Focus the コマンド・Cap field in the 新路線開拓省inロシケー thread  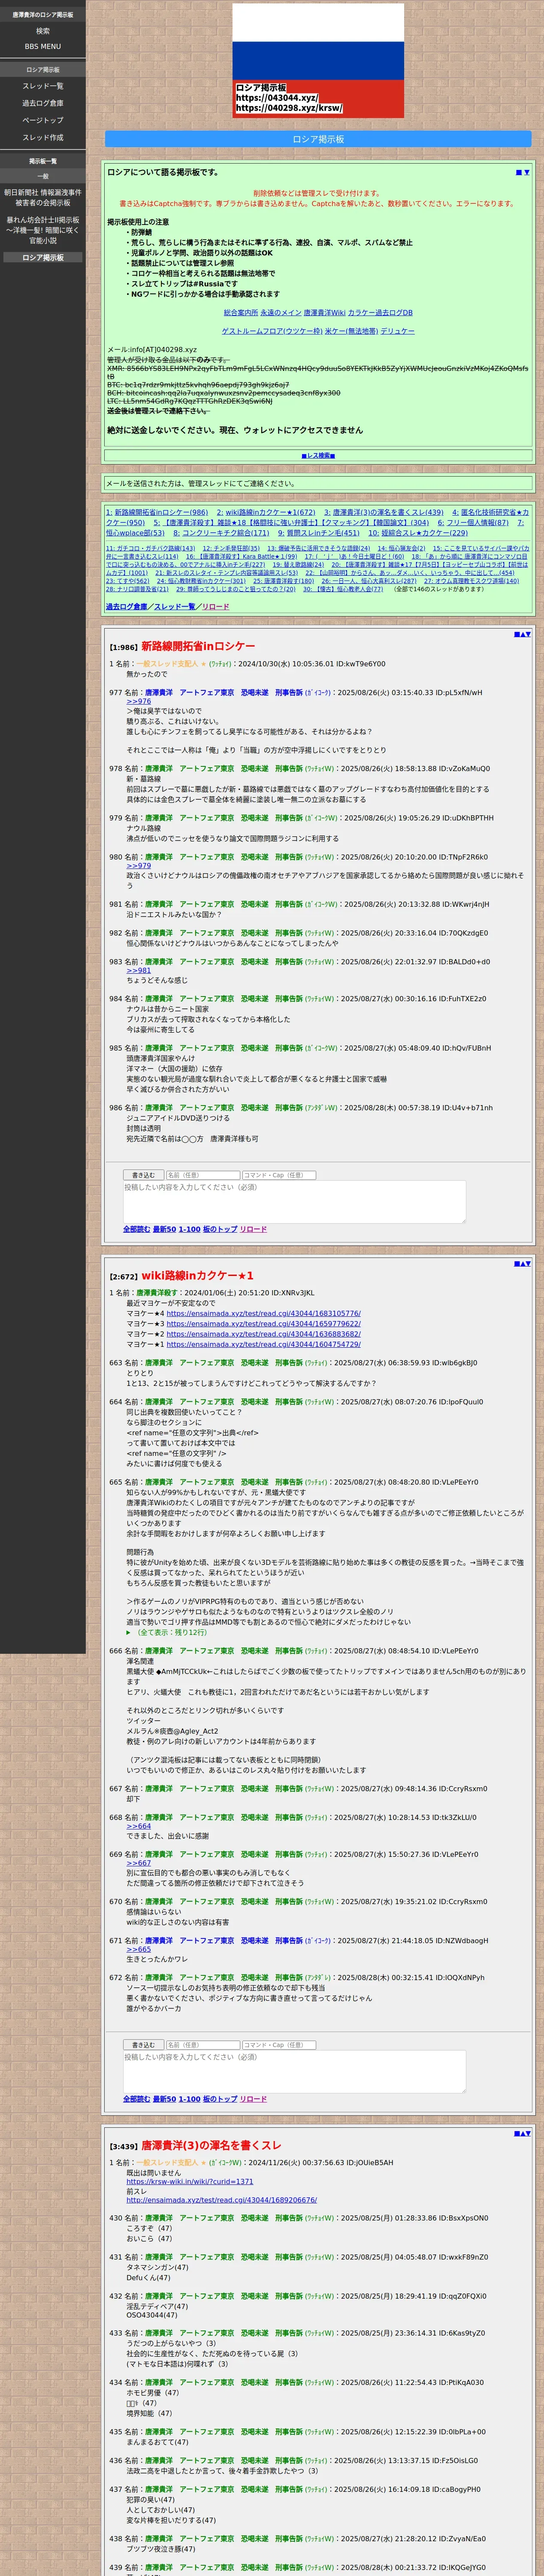coord(278,1175)
